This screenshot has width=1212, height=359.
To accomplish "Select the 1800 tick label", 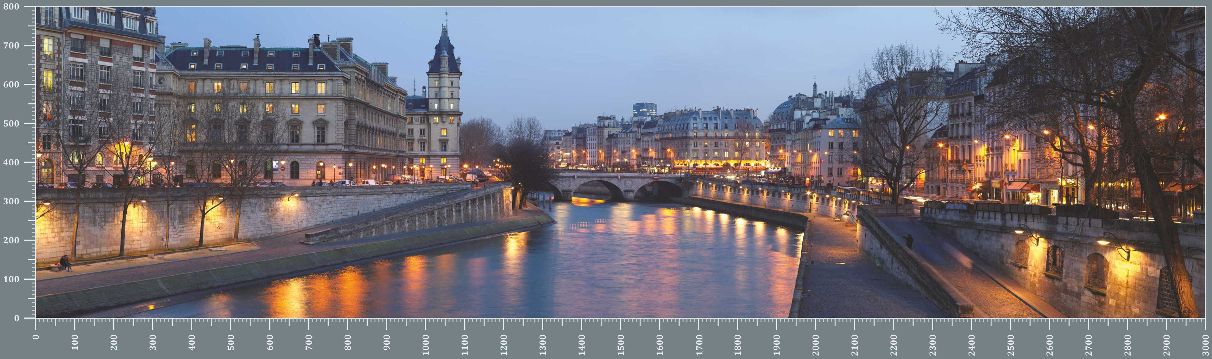I will click(738, 345).
